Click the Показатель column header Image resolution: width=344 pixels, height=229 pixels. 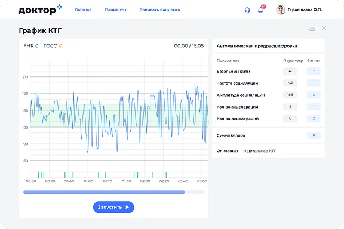[x=228, y=60]
